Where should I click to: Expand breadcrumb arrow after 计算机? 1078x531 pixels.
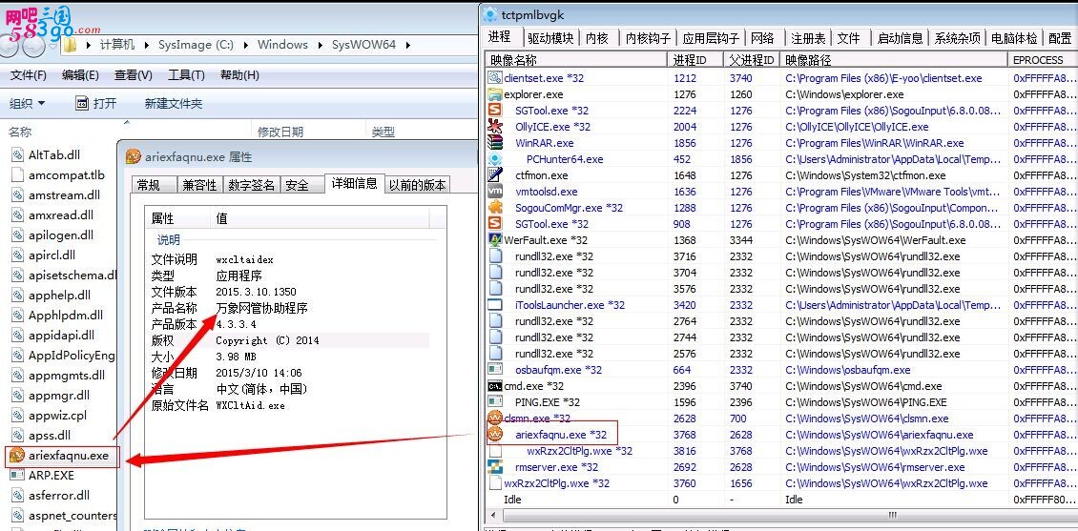coord(147,45)
